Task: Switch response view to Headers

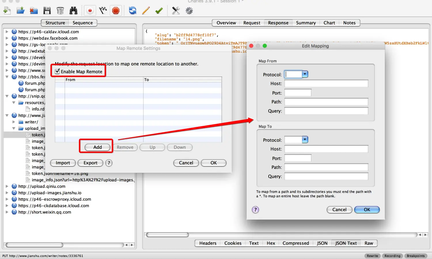Action: click(208, 243)
